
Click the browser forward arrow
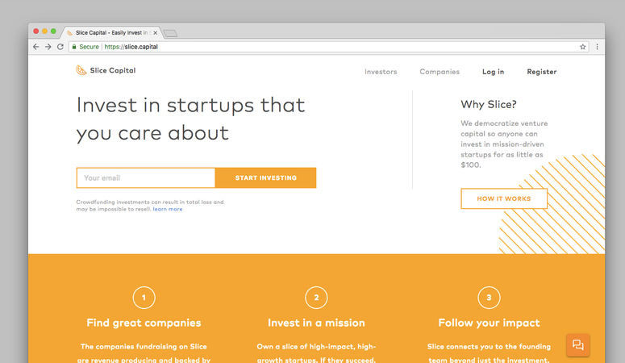(48, 47)
